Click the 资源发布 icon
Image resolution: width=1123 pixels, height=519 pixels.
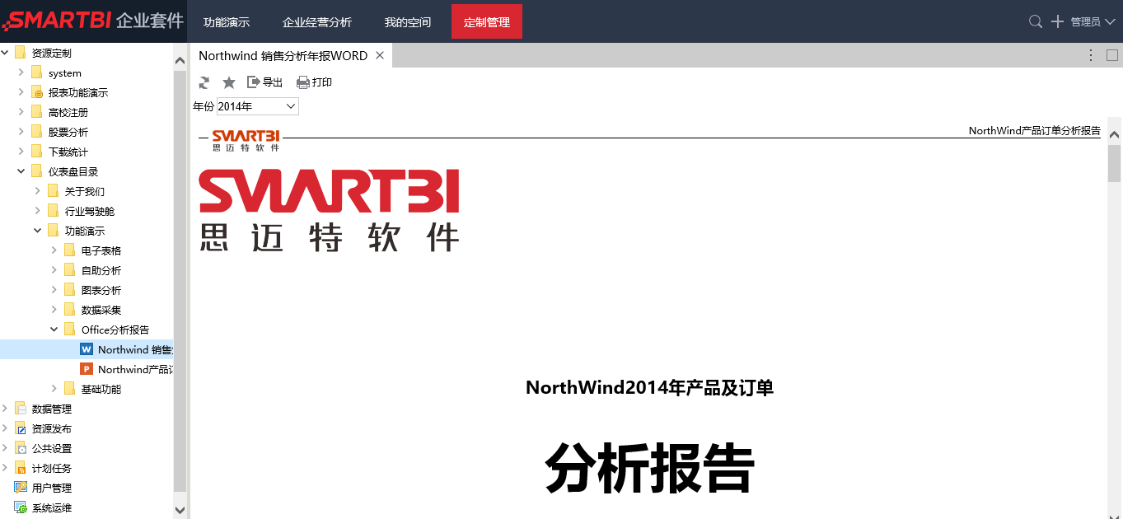point(21,428)
